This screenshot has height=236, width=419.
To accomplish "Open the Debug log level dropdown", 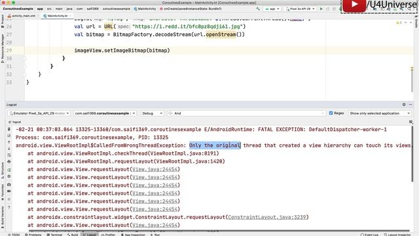I will (152, 113).
